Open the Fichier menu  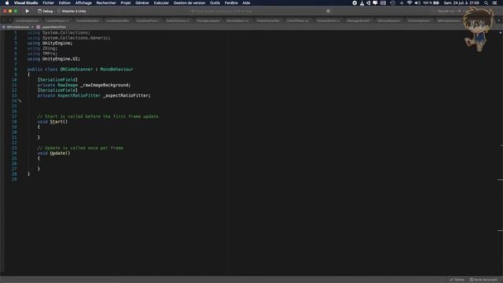click(x=48, y=3)
